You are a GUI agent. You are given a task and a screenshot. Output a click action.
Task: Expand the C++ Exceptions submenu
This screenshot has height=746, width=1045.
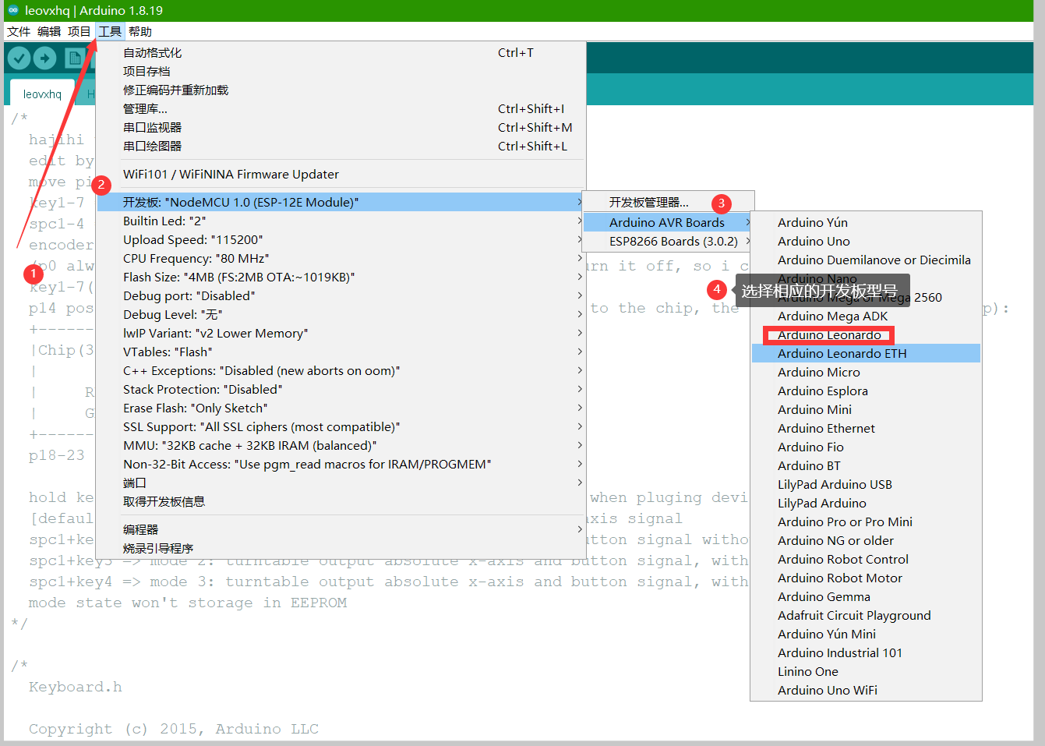pyautogui.click(x=341, y=371)
